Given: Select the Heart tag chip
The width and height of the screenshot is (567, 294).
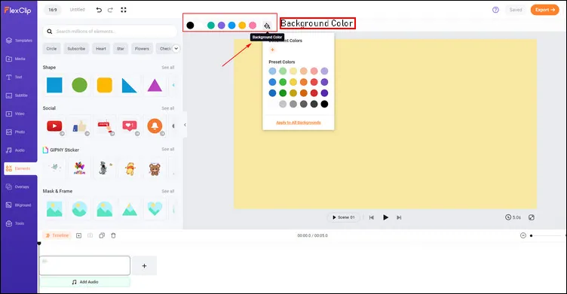Looking at the screenshot, I should [101, 48].
